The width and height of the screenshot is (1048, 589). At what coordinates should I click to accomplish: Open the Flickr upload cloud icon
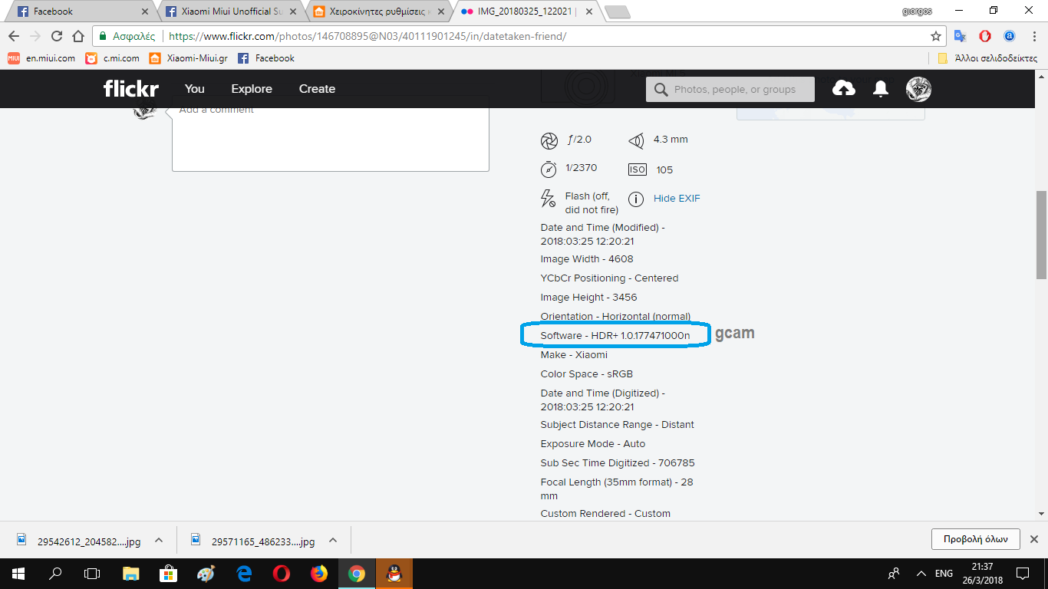tap(844, 89)
